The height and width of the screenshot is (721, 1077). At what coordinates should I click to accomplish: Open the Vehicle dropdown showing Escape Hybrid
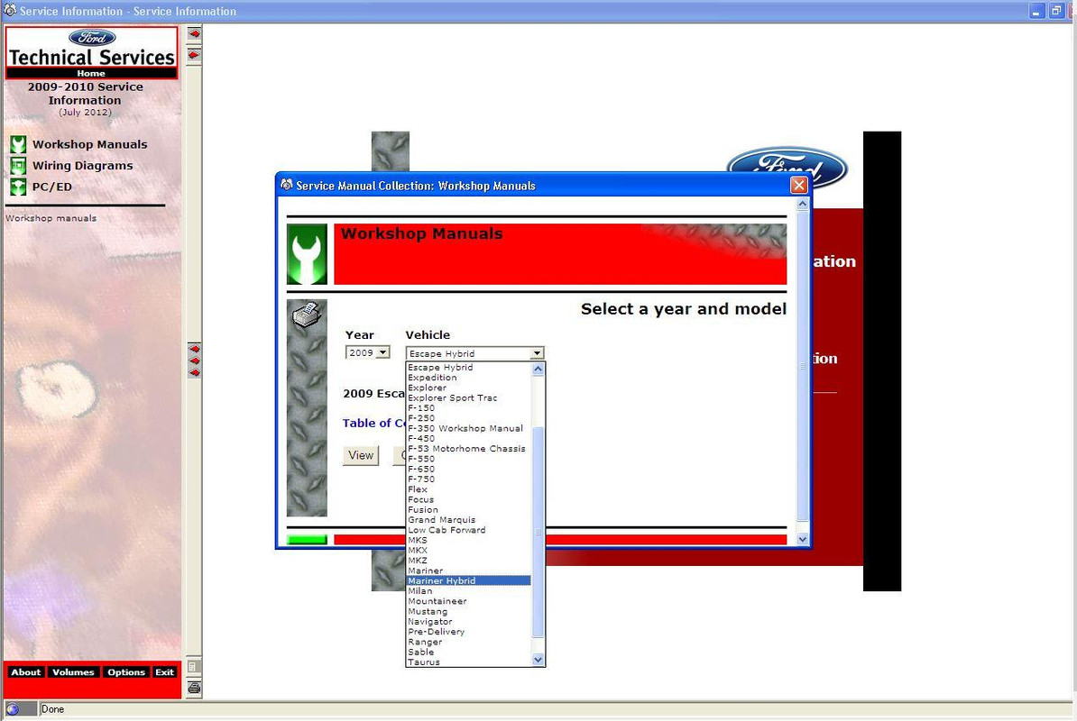(x=474, y=353)
